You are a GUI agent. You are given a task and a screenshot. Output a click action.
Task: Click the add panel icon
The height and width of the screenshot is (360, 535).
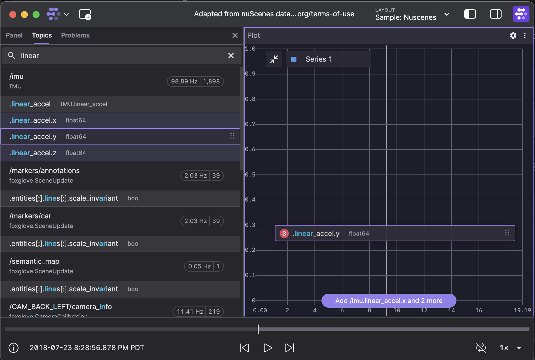pos(85,14)
